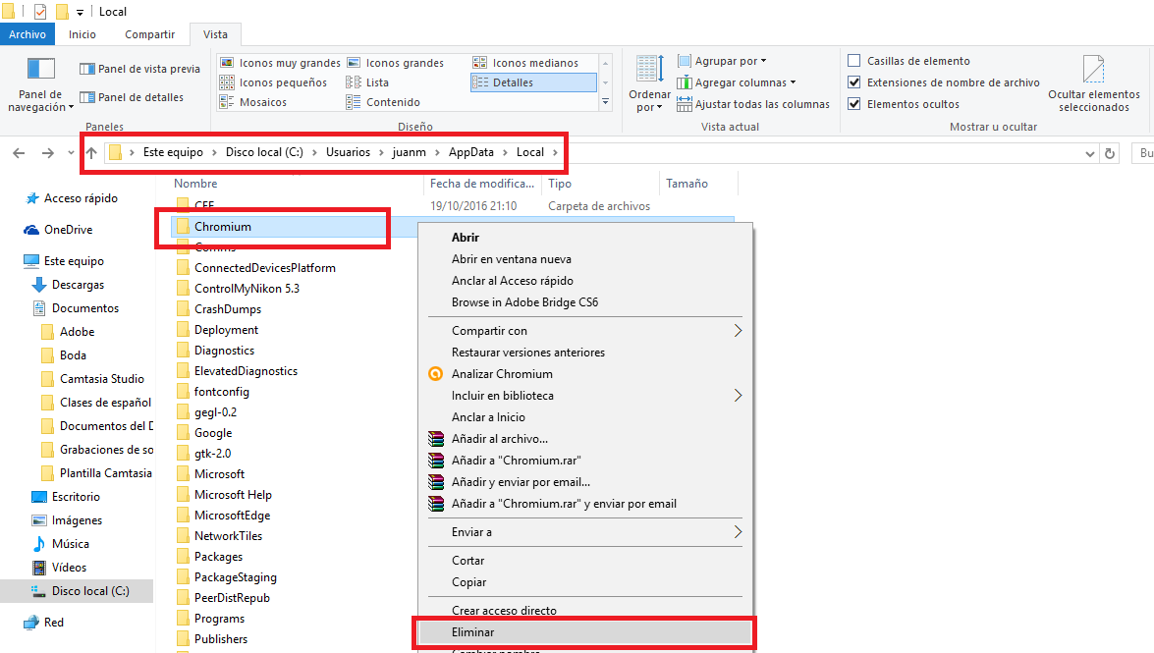
Task: Choose Abrir en ventana nueva
Action: pyautogui.click(x=512, y=259)
